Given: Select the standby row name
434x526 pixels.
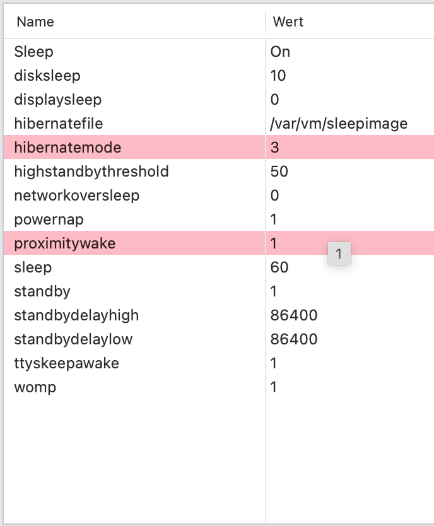Looking at the screenshot, I should click(x=42, y=291).
